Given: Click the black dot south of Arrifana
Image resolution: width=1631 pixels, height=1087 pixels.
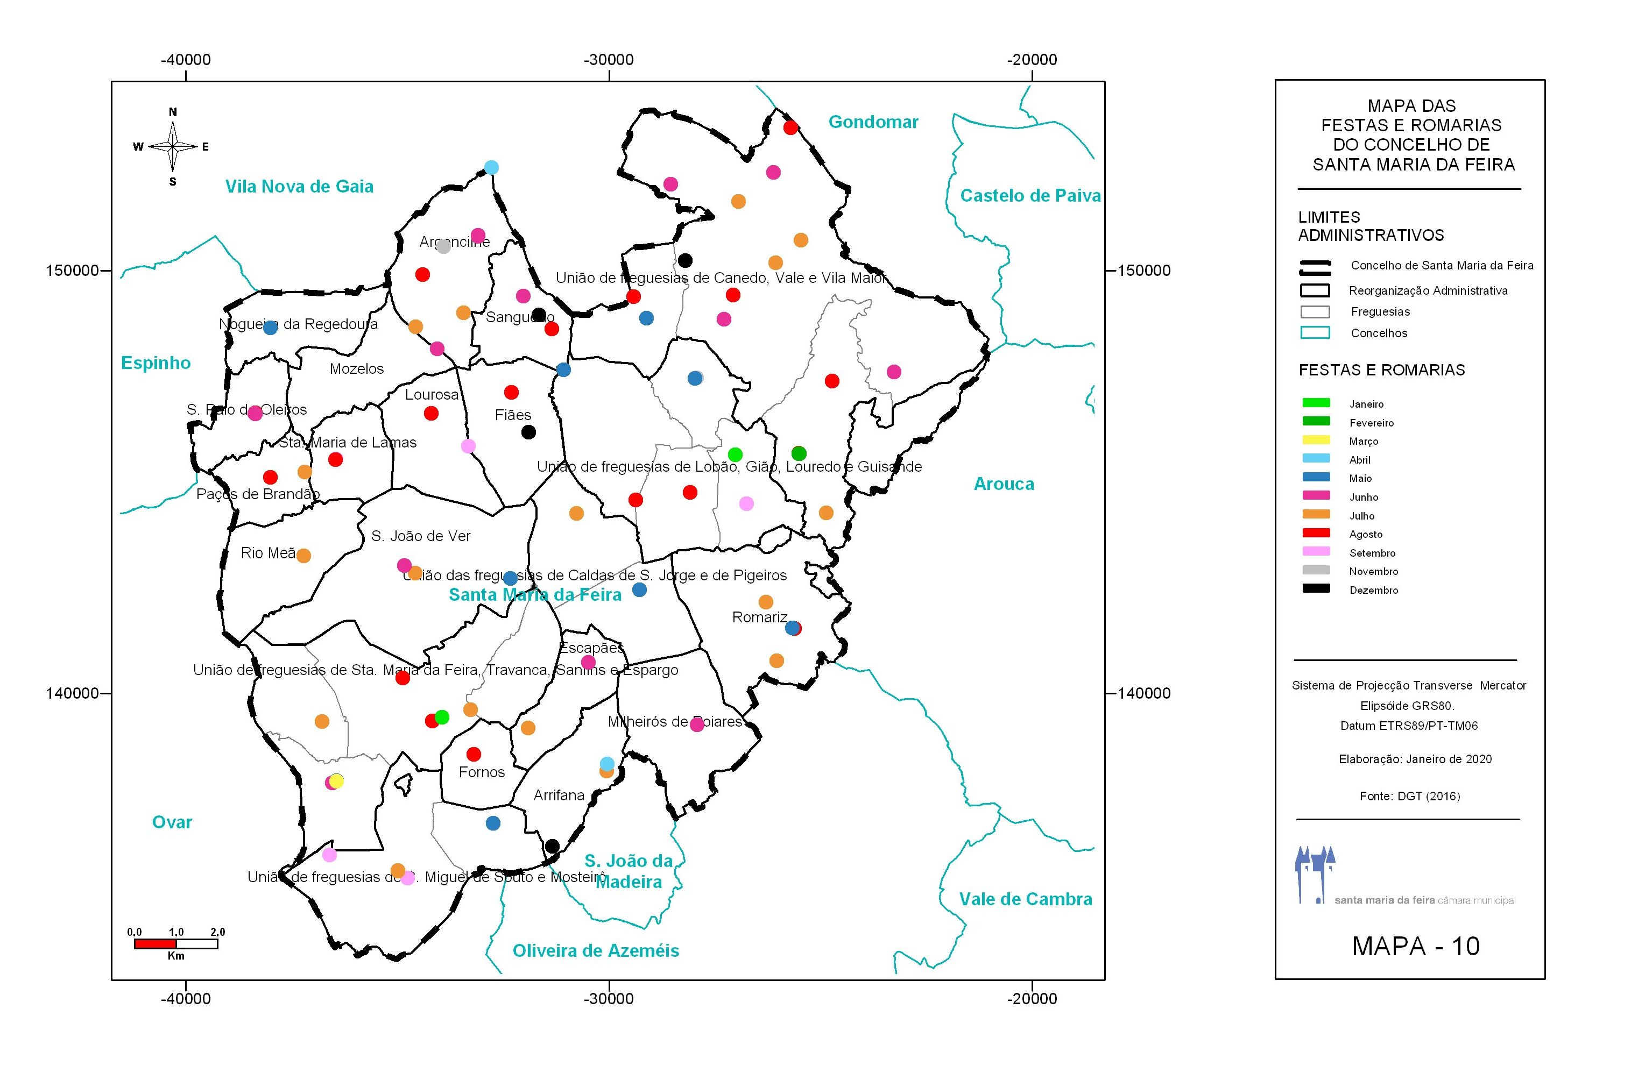Looking at the screenshot, I should [552, 846].
